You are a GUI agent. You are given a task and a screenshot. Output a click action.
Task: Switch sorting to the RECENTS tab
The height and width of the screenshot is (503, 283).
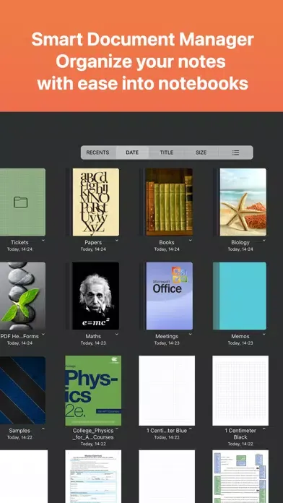coord(97,152)
